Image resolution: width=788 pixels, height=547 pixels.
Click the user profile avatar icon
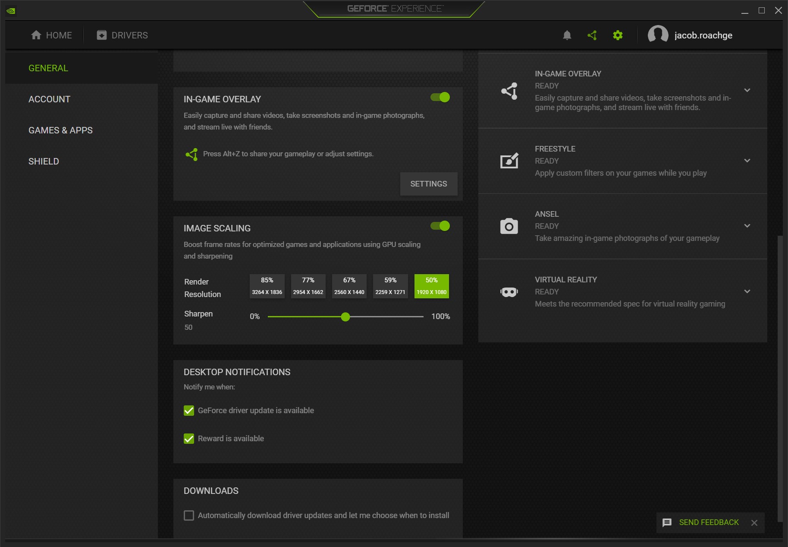tap(658, 35)
